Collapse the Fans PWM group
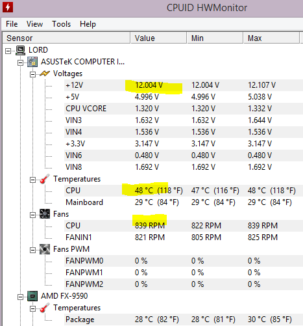Screen dimensions: 303x326 (x=32, y=250)
